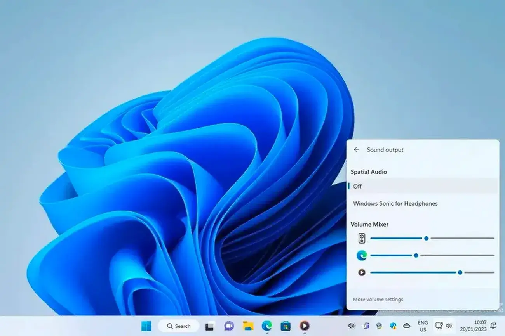505x336 pixels.
Task: Open the Search box on the taskbar
Action: click(x=179, y=326)
